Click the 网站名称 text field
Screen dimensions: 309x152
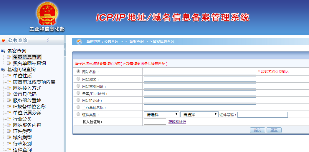point(200,71)
